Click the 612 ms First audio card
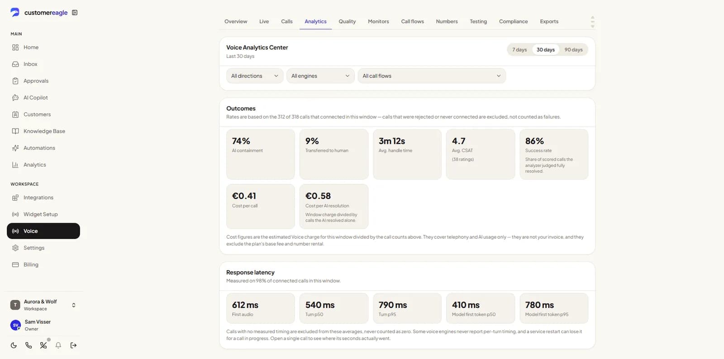The image size is (724, 359). point(261,308)
